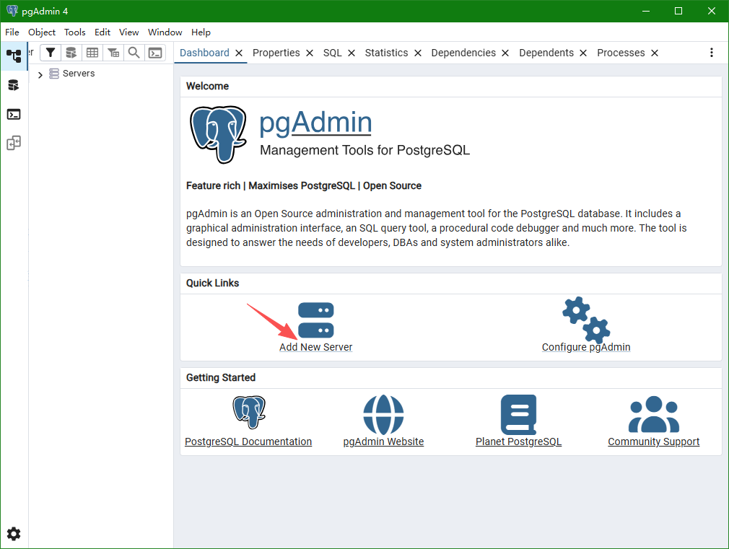Click the view data table icon
This screenshot has width=729, height=549.
[x=92, y=53]
